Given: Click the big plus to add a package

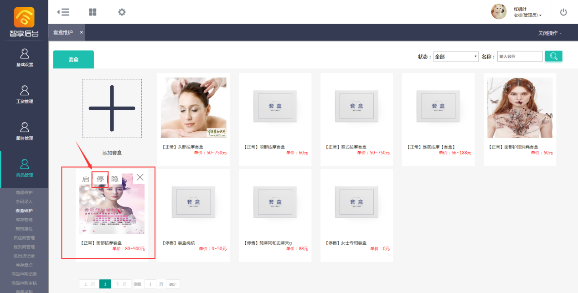Looking at the screenshot, I should pos(112,108).
